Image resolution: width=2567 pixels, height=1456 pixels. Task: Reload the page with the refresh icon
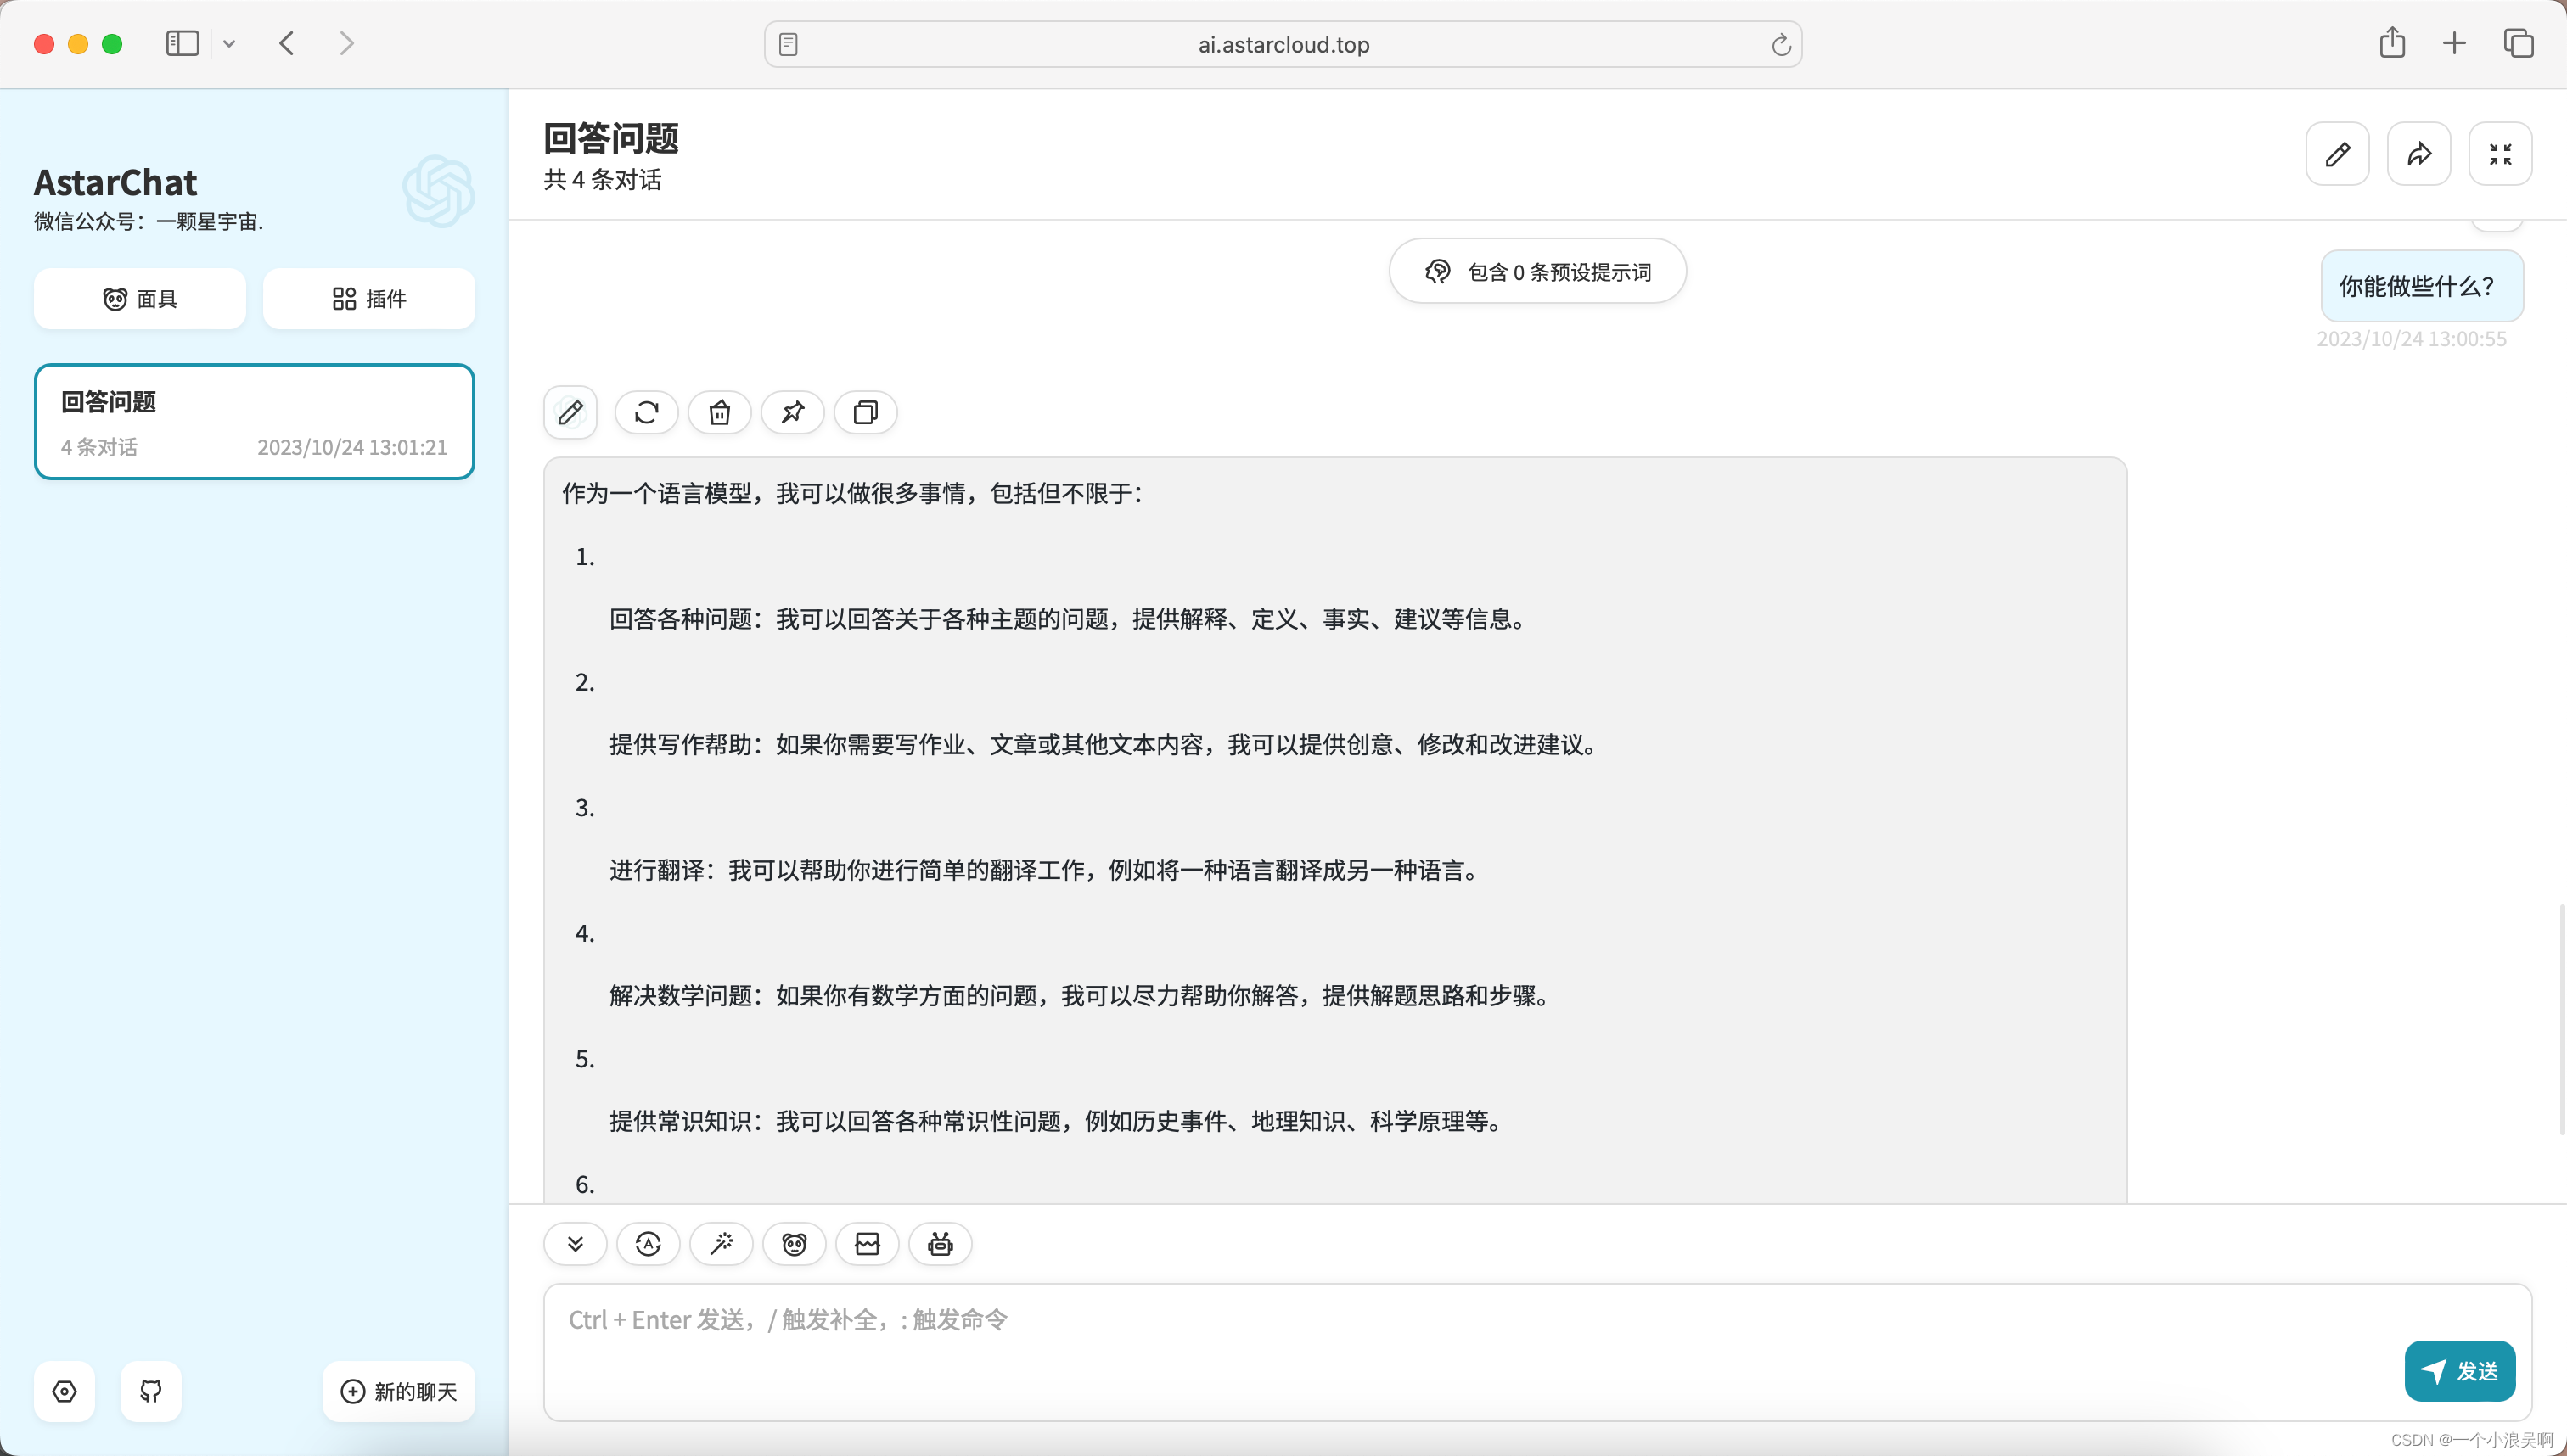(x=1781, y=44)
